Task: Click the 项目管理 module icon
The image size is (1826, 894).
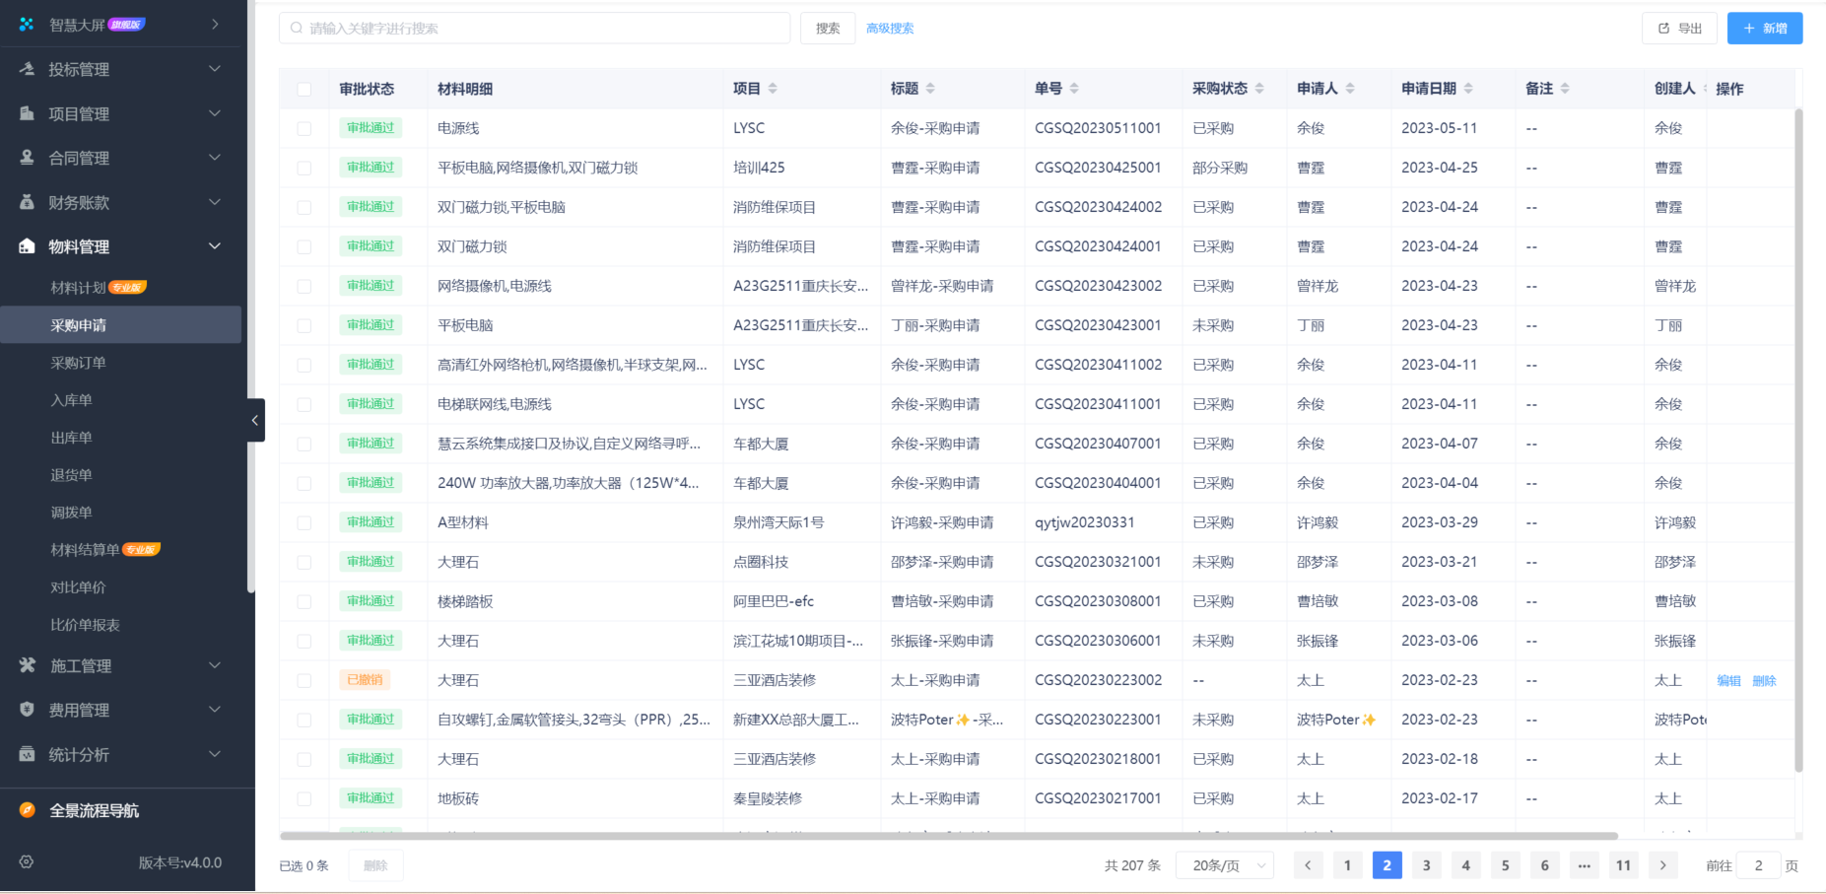Action: 25,113
